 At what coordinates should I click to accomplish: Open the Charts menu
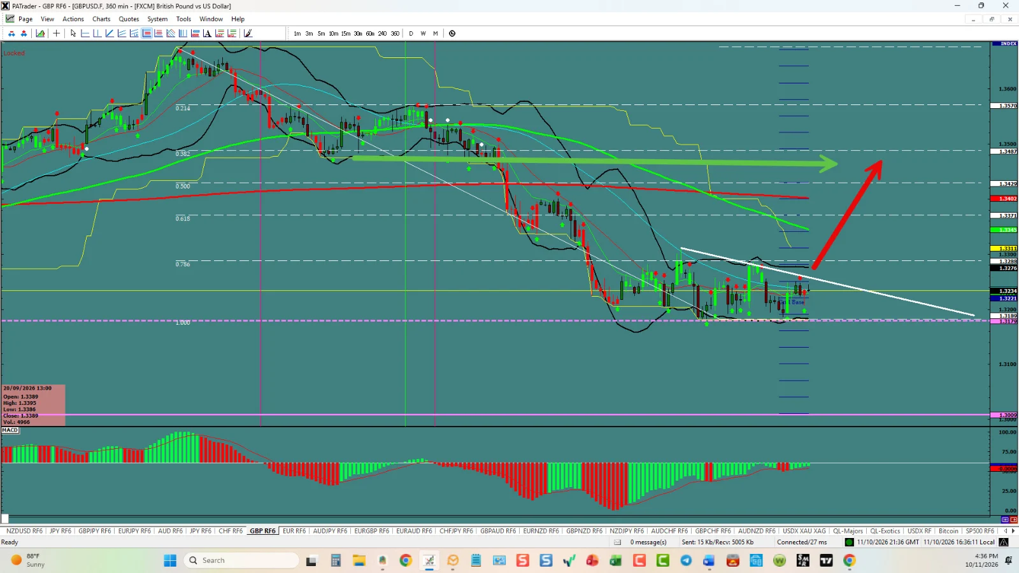(x=101, y=19)
